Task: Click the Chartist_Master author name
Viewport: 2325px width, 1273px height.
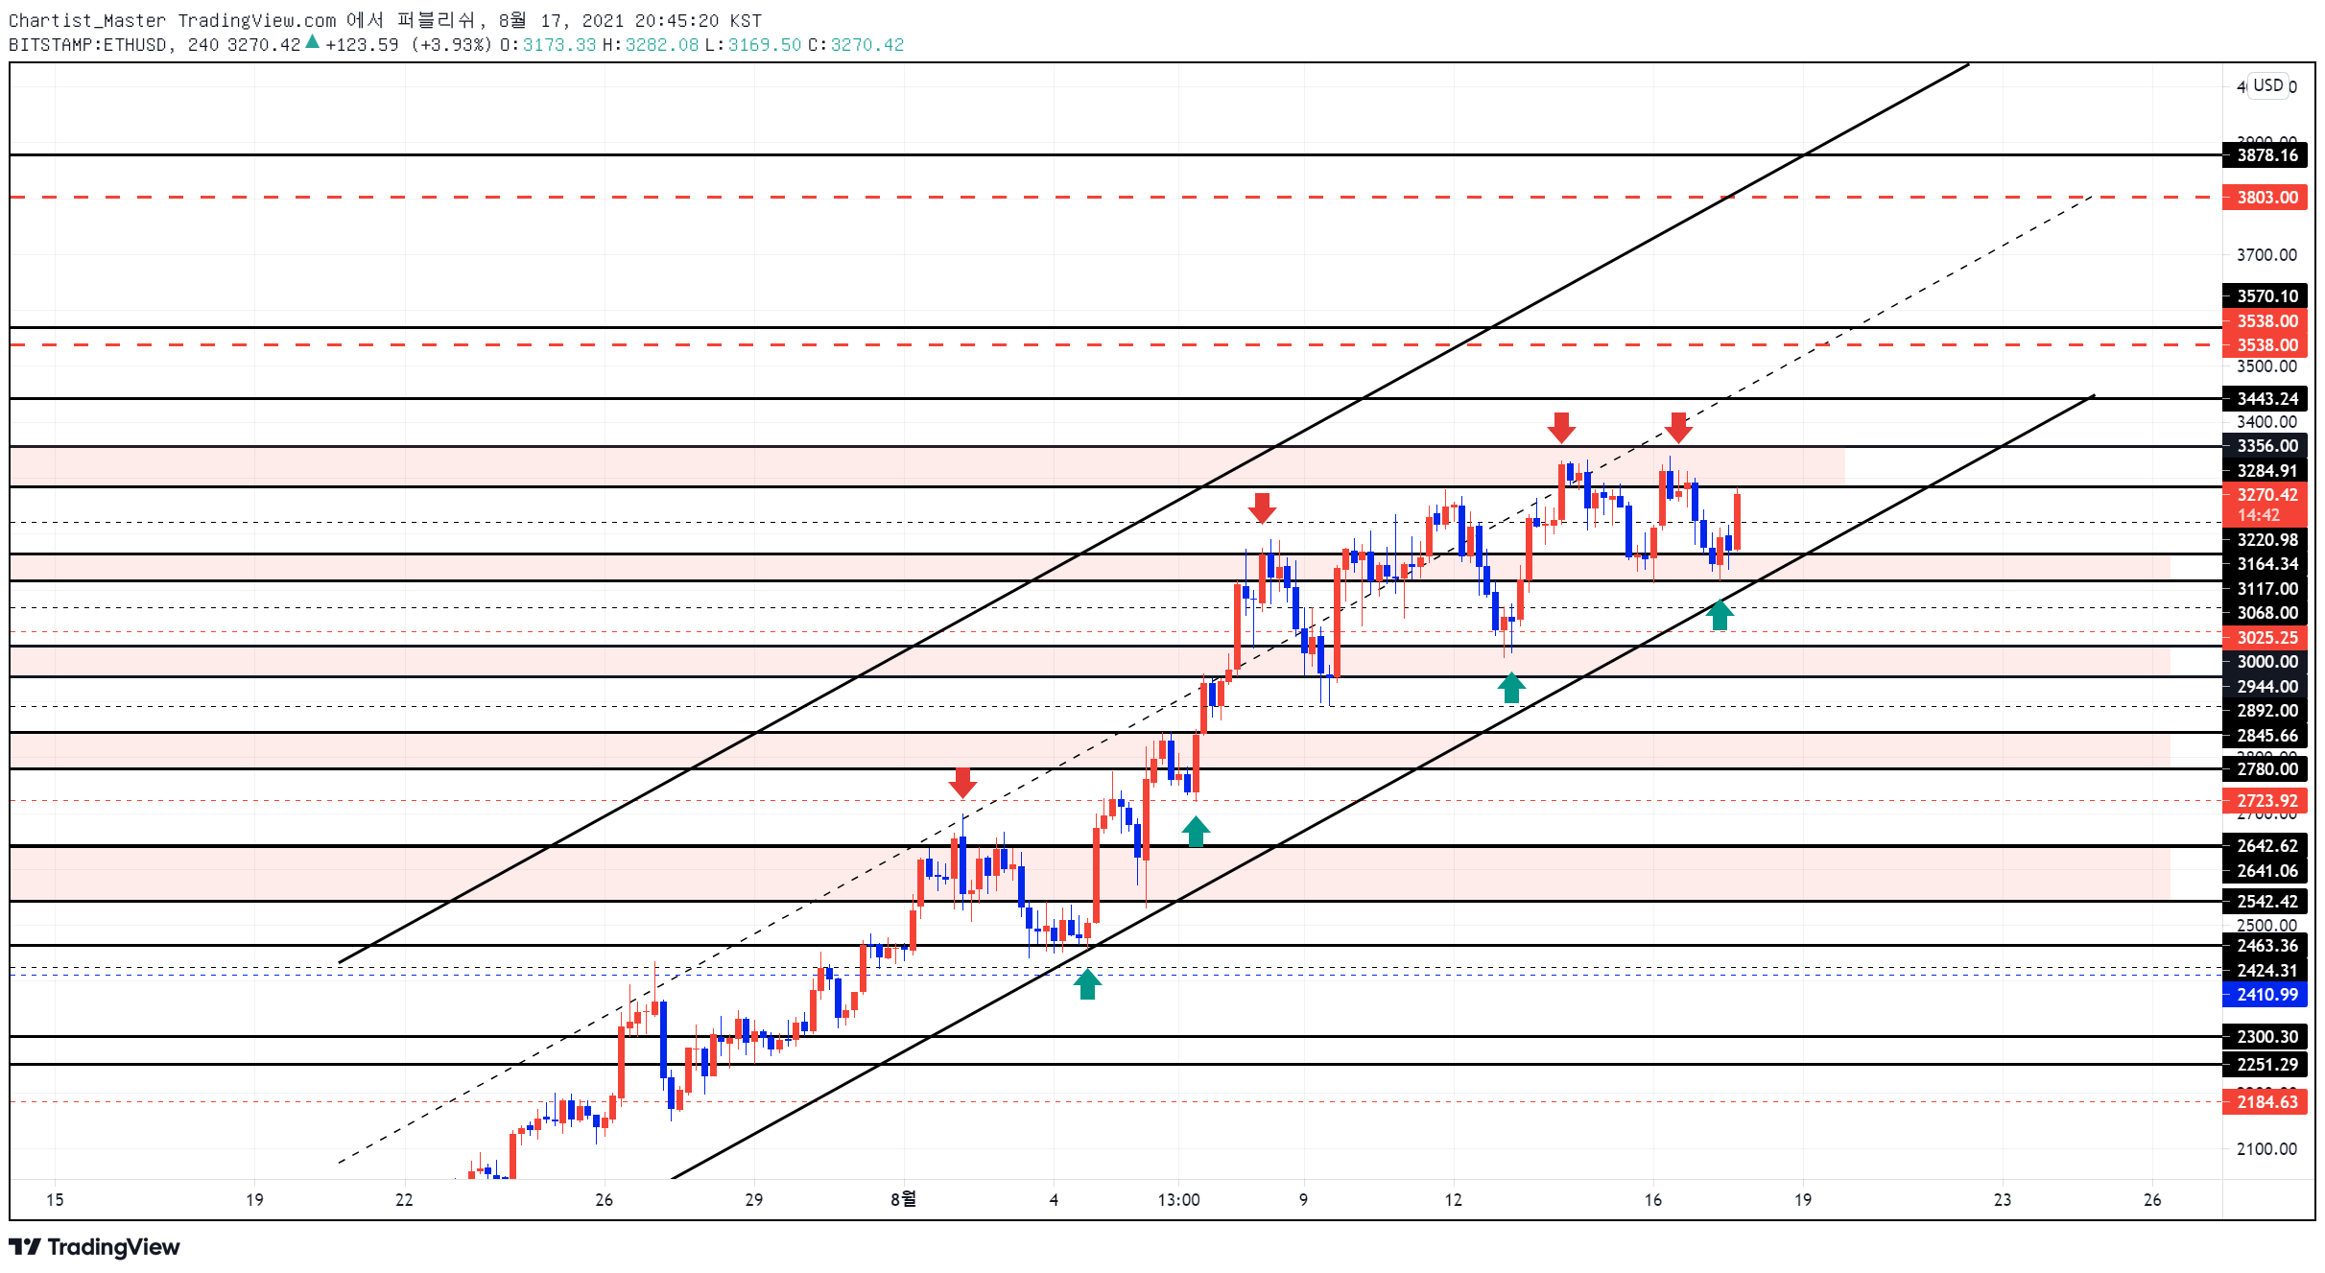Action: pos(87,19)
